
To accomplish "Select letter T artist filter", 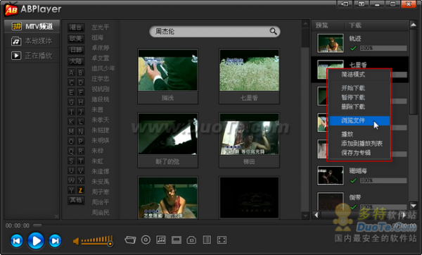I will (x=80, y=161).
